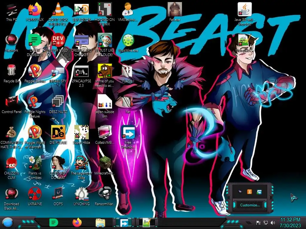Launch the Dev-C++ NEVER USED! shortcut
This screenshot has height=229, width=306.
(58, 43)
